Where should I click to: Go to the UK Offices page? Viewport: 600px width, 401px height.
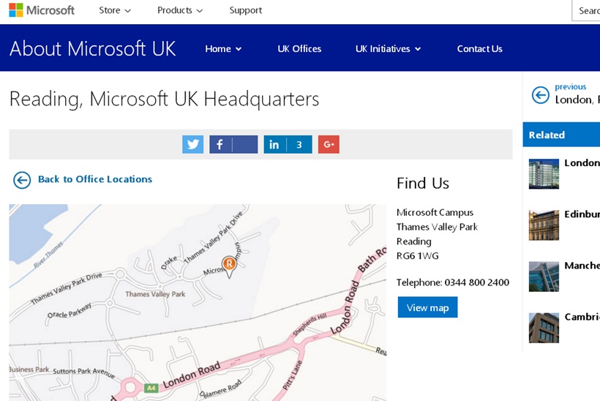point(299,49)
